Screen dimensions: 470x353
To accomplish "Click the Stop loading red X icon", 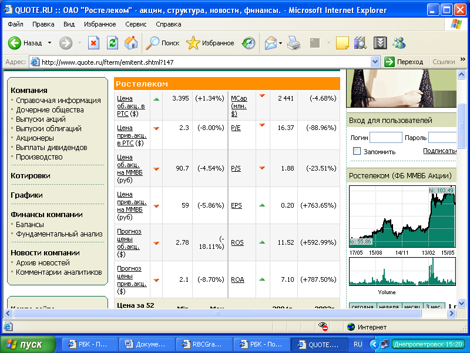I will click(x=93, y=43).
